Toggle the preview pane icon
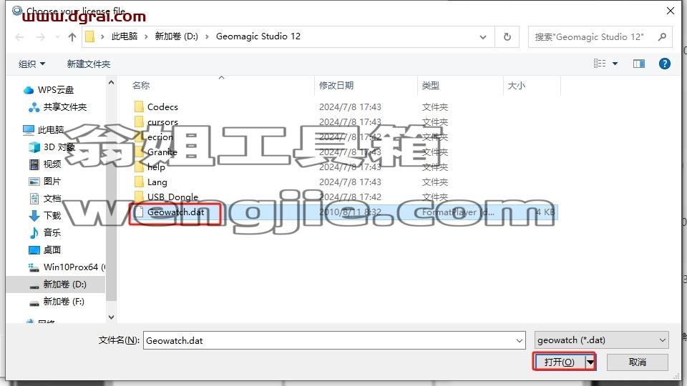The image size is (687, 386). click(639, 64)
